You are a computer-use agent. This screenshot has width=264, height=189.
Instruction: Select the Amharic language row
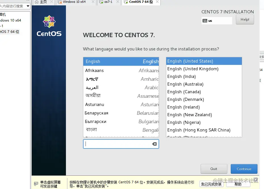pyautogui.click(x=121, y=79)
